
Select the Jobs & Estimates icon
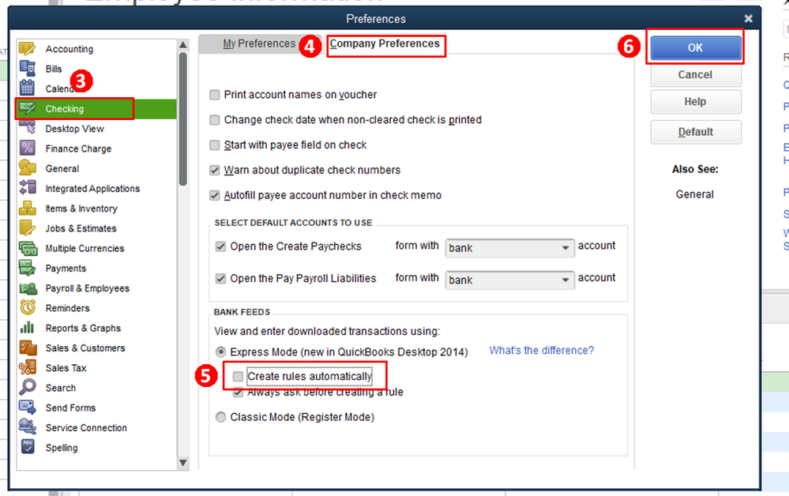point(27,228)
